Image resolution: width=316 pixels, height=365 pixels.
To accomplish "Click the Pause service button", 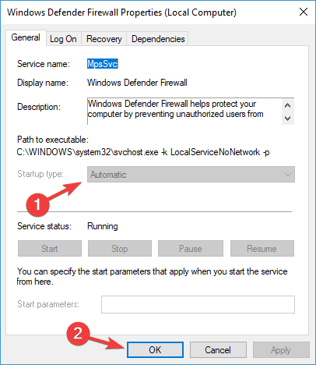I will tap(191, 249).
